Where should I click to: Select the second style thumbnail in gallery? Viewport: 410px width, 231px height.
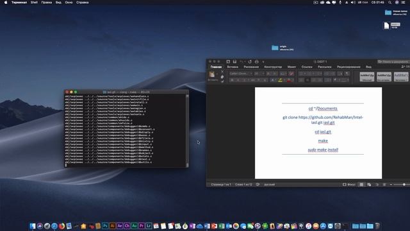pos(384,76)
